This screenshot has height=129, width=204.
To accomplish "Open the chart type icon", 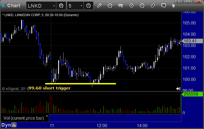I will click(x=110, y=6).
